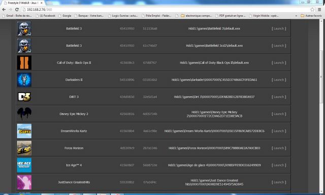Image resolution: width=325 pixels, height=195 pixels.
Task: Click the Call of Duty Black Ops II icon
Action: pyautogui.click(x=24, y=62)
